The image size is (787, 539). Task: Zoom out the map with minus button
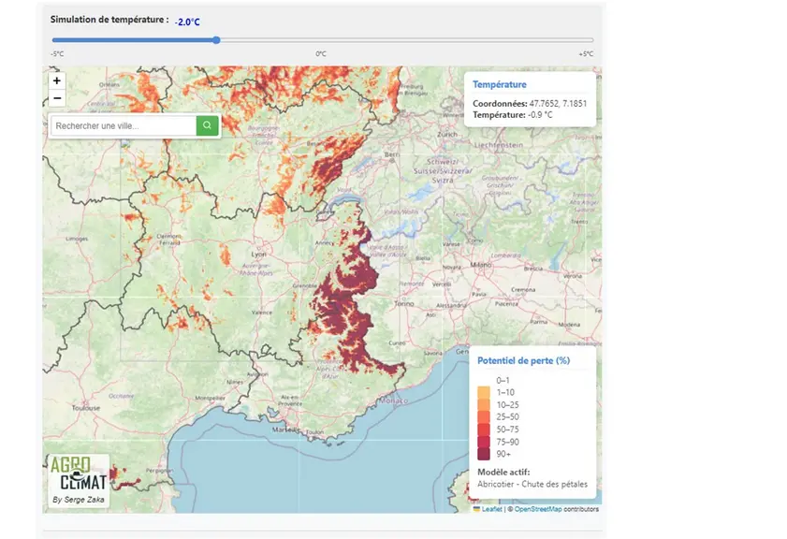pos(57,98)
